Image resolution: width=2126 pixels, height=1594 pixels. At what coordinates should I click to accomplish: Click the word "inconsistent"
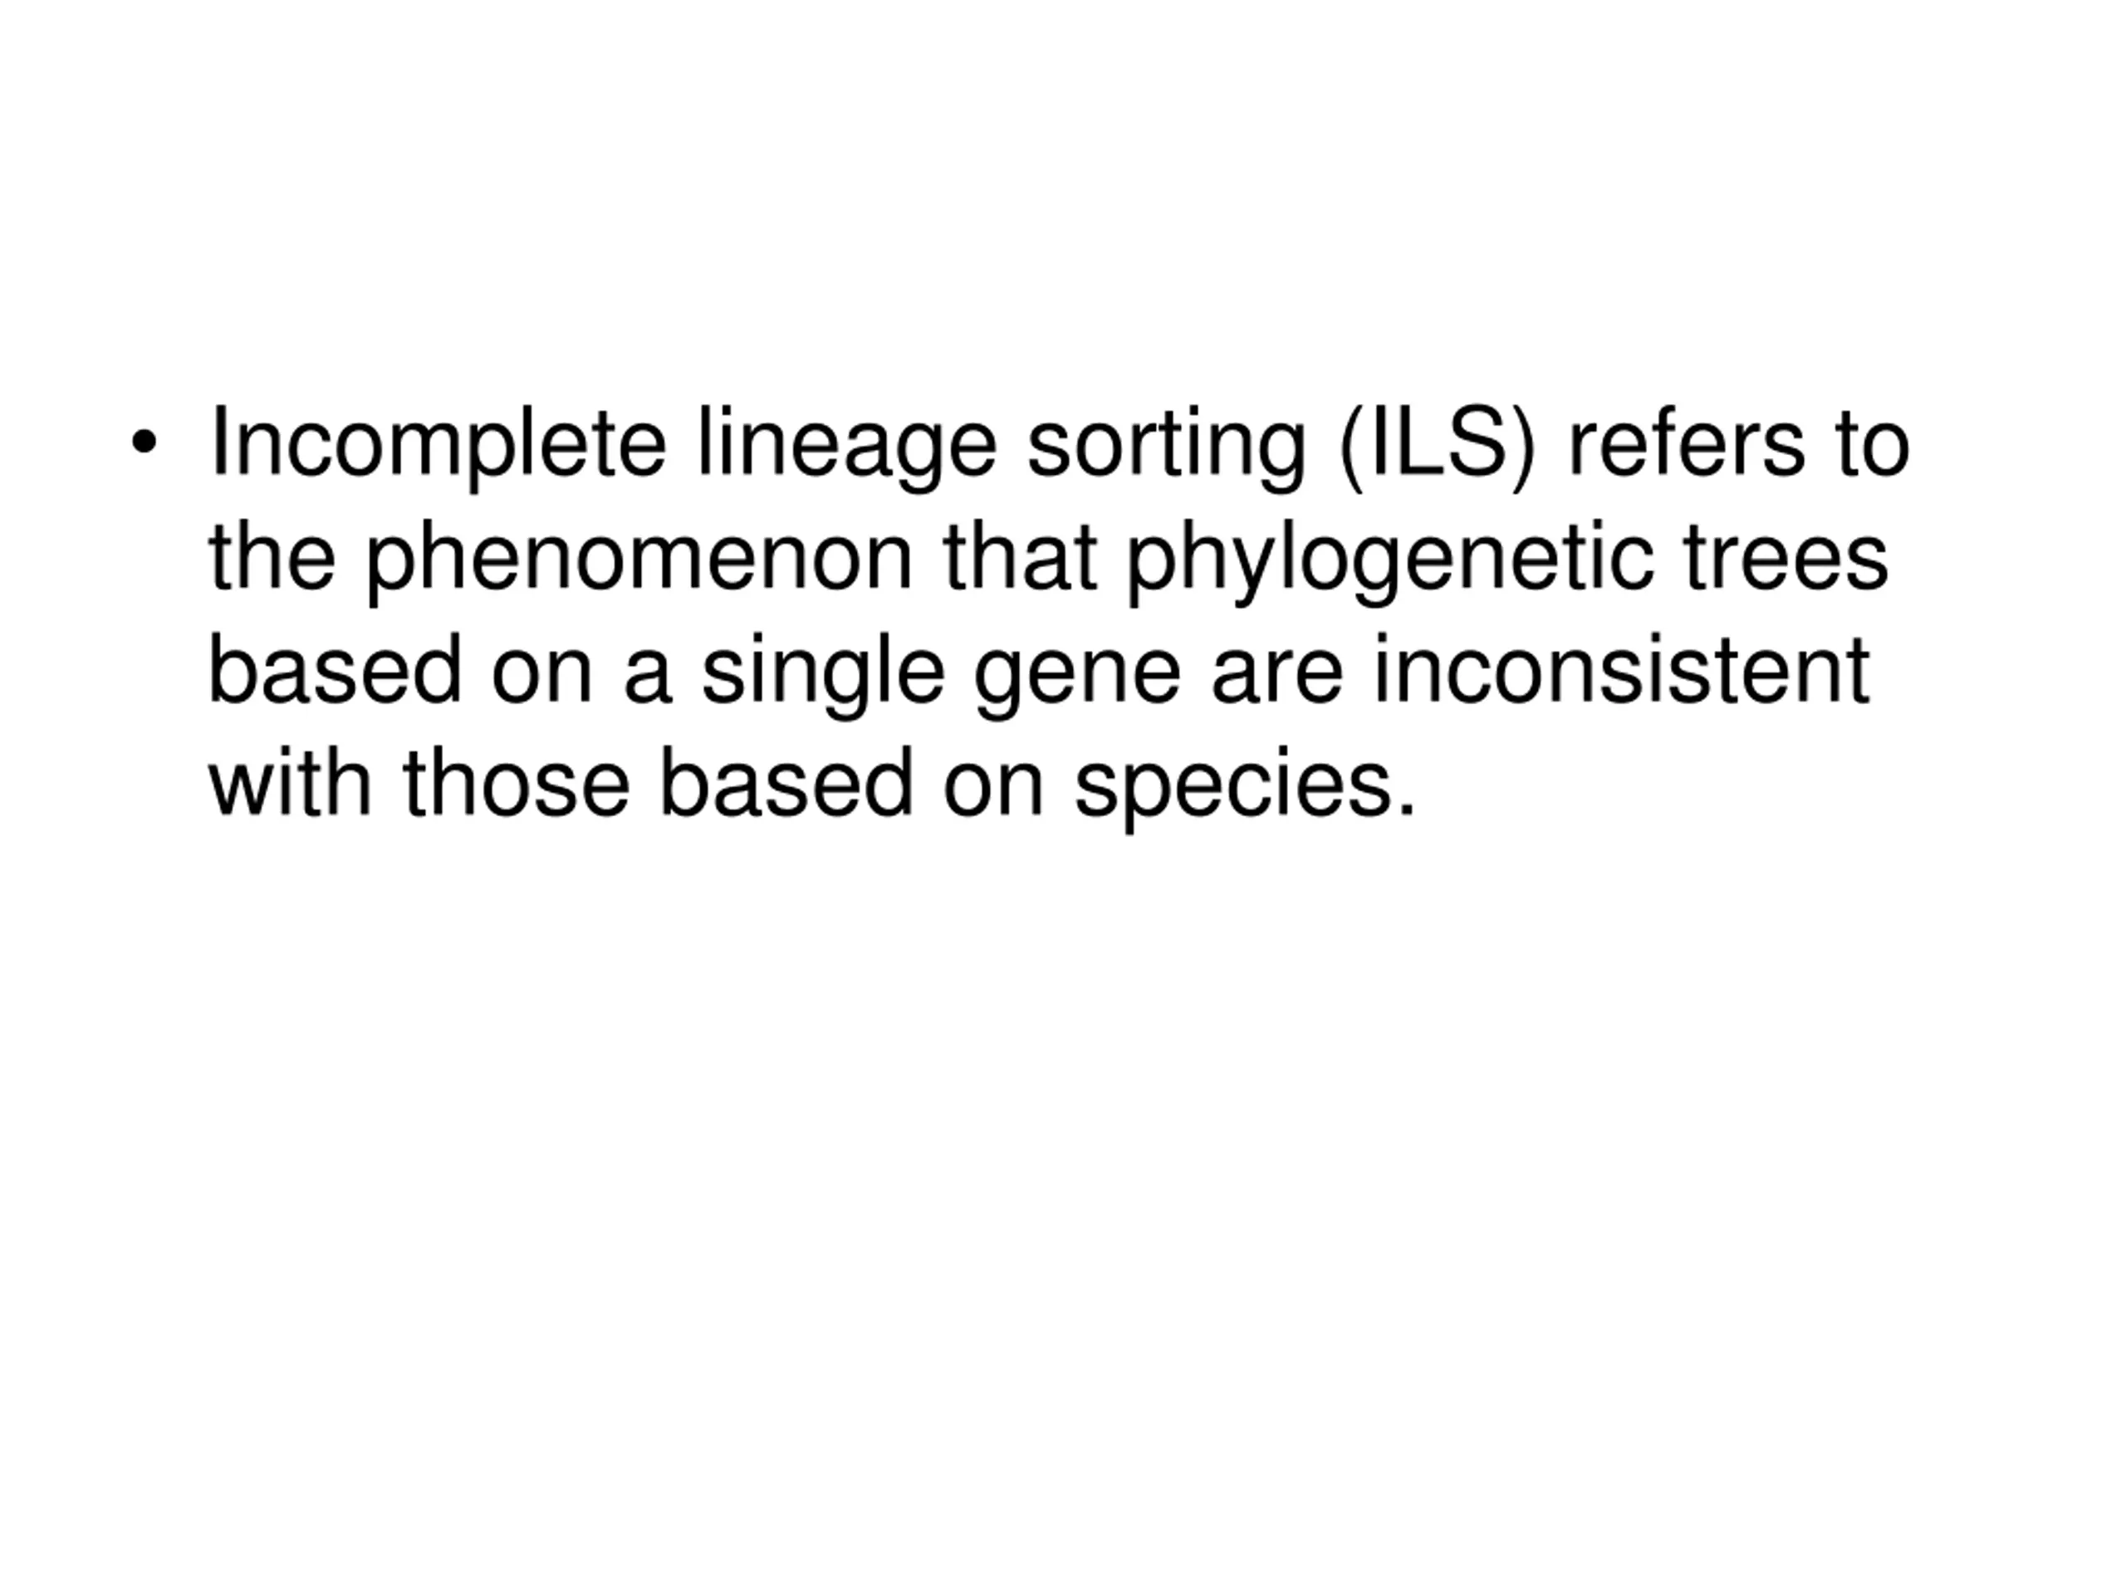pyautogui.click(x=1620, y=672)
